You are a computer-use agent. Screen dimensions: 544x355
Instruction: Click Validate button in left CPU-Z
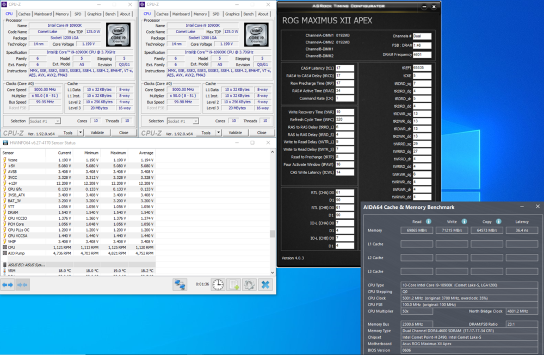(x=97, y=133)
